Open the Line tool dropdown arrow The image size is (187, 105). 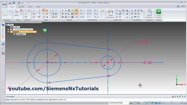(36, 10)
